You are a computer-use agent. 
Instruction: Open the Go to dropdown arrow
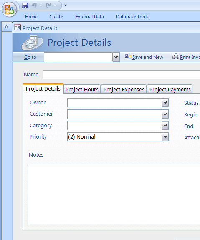(x=116, y=57)
